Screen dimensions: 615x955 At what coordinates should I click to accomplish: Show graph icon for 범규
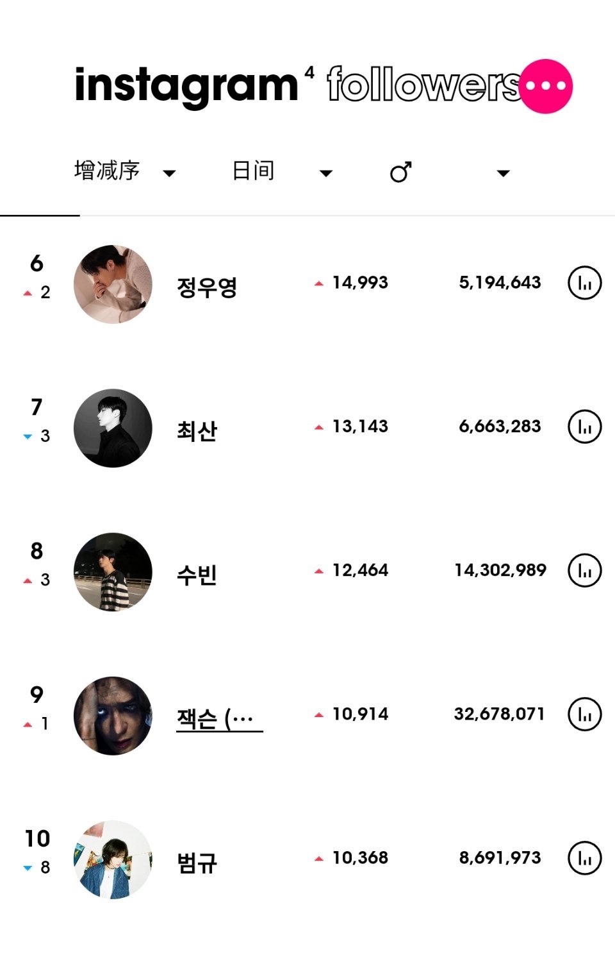(584, 858)
